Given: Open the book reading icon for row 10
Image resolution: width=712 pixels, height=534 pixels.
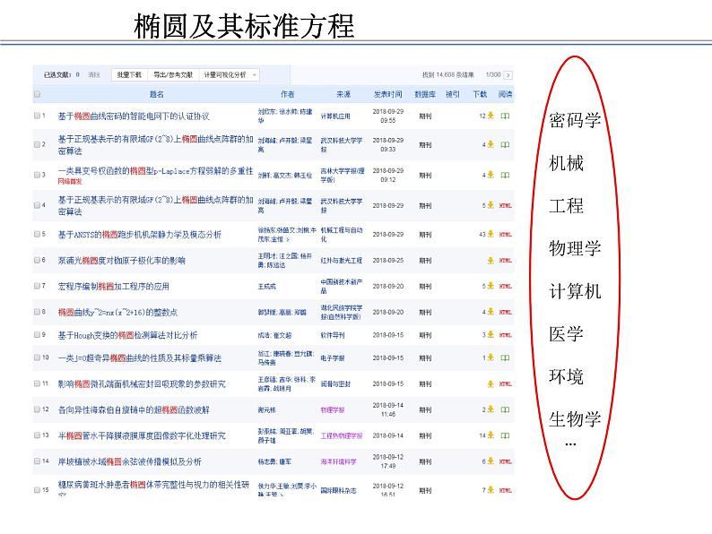Looking at the screenshot, I should 505,358.
